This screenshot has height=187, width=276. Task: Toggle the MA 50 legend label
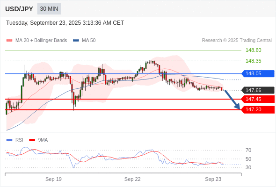89,41
